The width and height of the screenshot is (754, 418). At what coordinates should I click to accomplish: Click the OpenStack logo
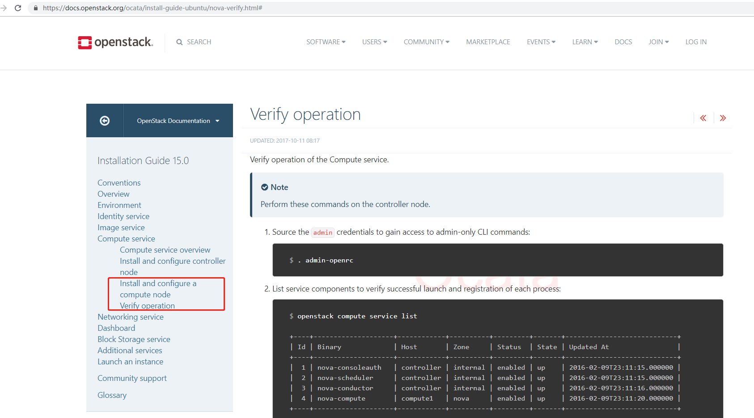115,42
